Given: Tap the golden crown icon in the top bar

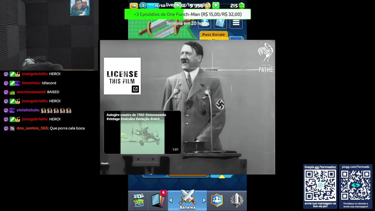Looking at the screenshot, I should (134, 6).
